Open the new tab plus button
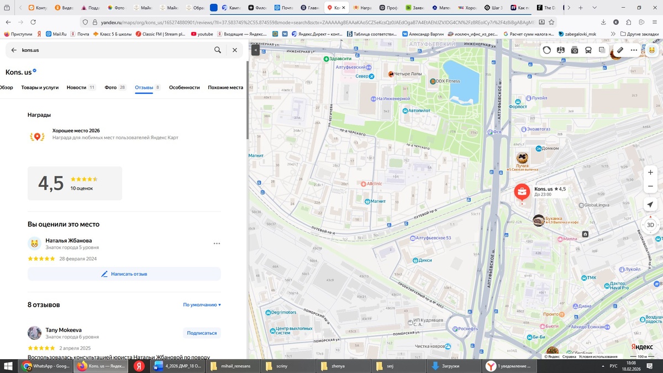The width and height of the screenshot is (663, 373). 581,8
